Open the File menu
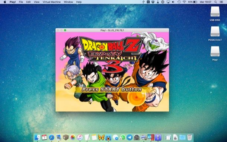227x142 pixels. coord(21,2)
